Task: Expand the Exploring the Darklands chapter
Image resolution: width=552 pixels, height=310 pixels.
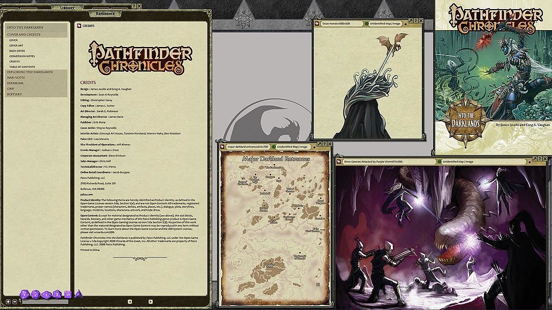Action: [37, 72]
